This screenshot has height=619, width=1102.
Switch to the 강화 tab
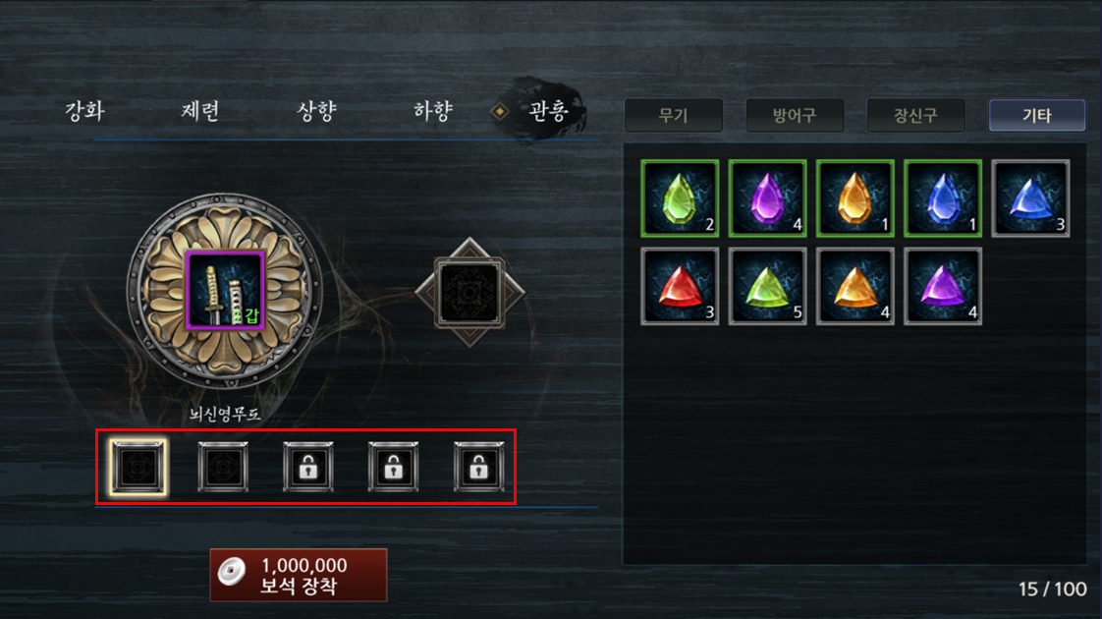coord(85,110)
